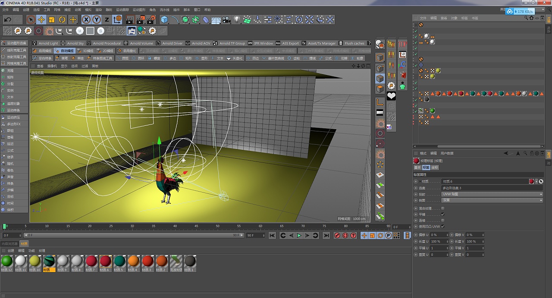Click the 偏移 U value field
The image size is (552, 298).
(x=439, y=235)
